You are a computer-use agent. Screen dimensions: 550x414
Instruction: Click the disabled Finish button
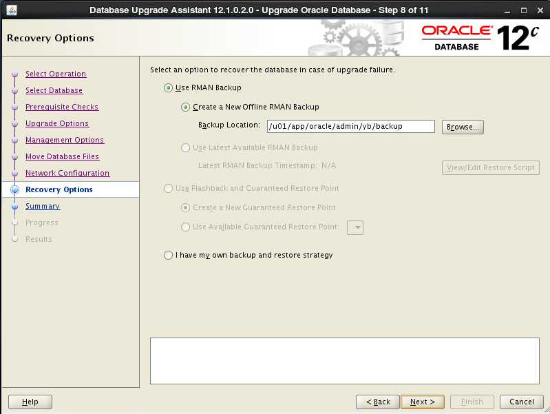(472, 402)
